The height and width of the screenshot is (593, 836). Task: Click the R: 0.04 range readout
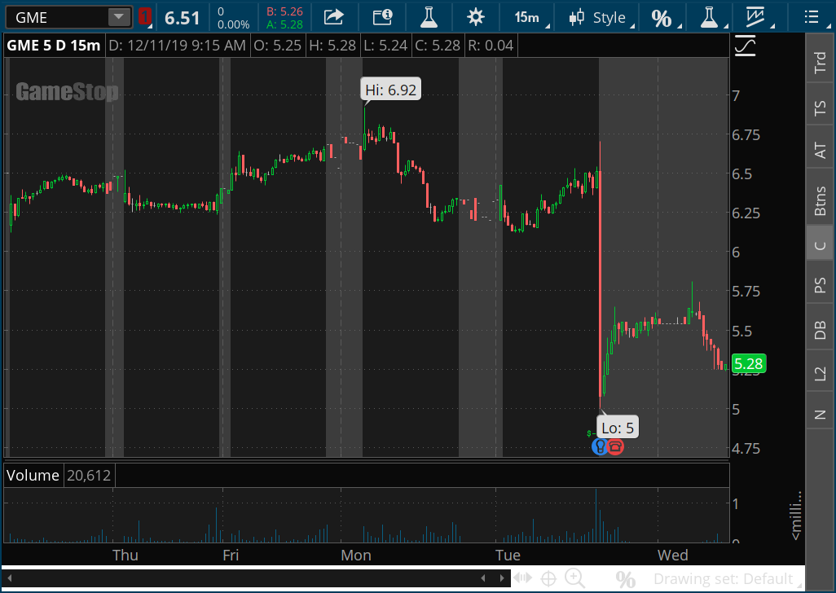click(x=491, y=46)
